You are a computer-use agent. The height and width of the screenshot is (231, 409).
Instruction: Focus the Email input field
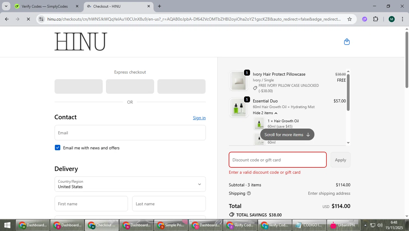(130, 133)
